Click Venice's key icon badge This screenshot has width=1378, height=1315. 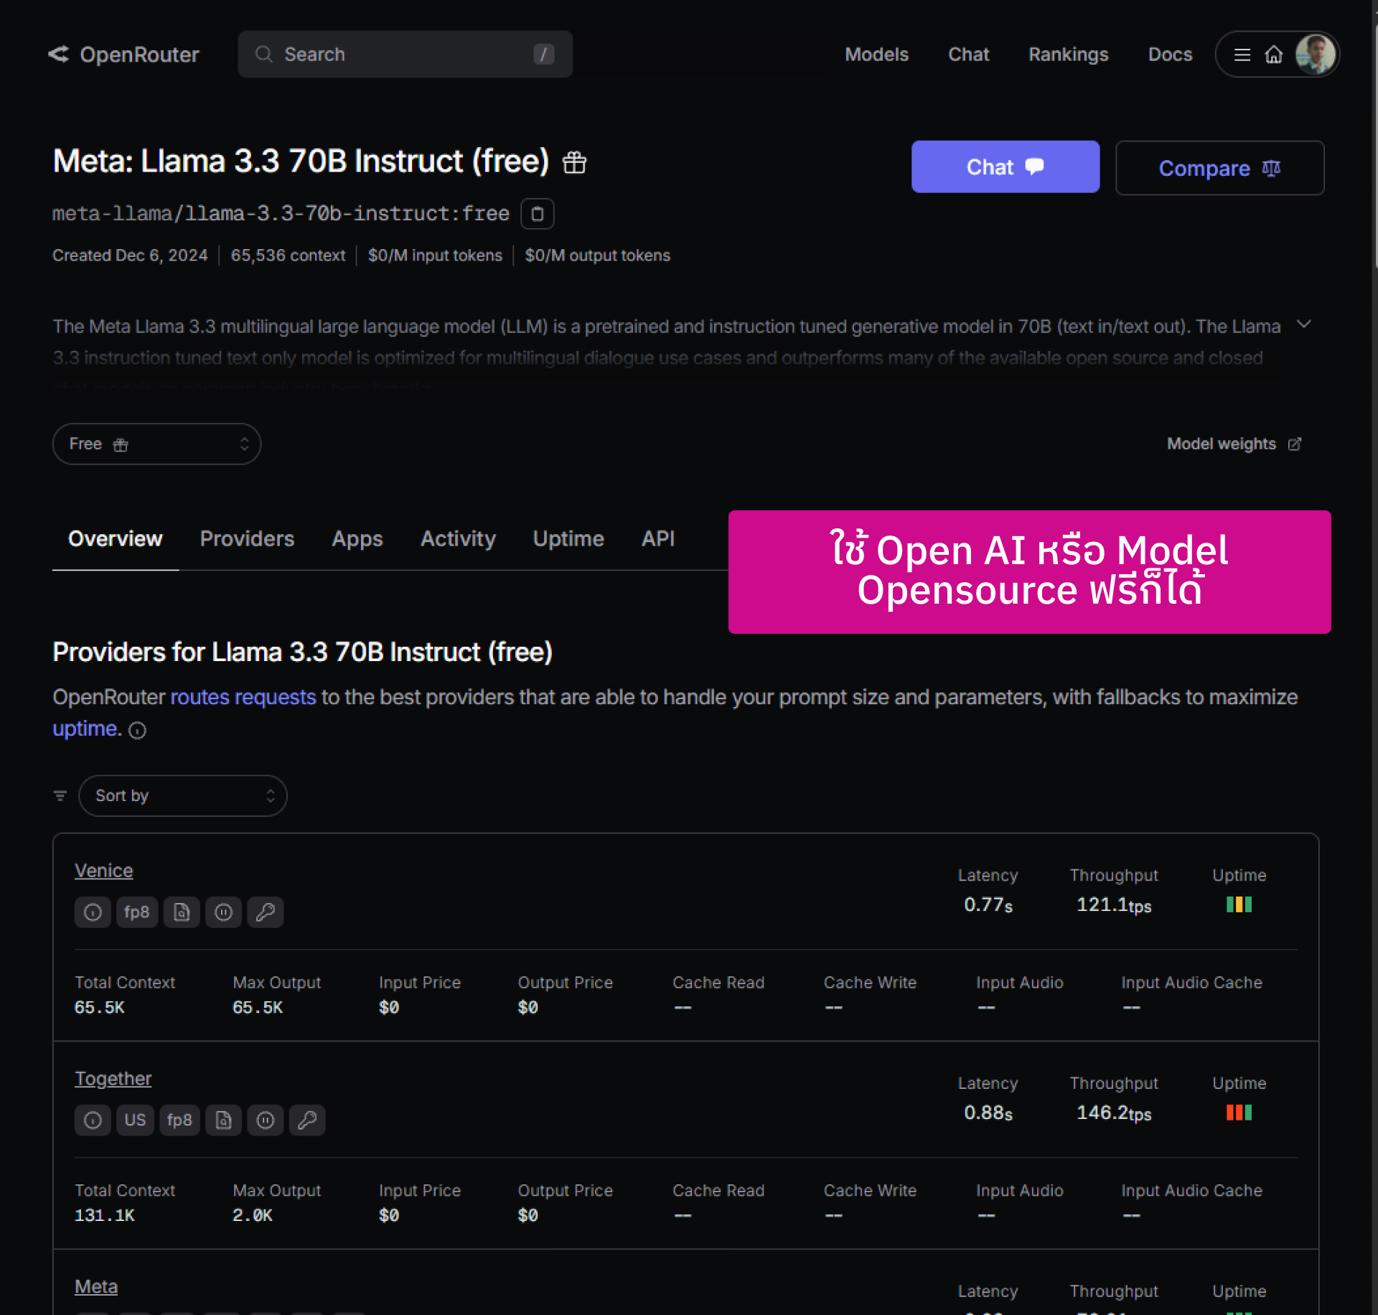266,912
